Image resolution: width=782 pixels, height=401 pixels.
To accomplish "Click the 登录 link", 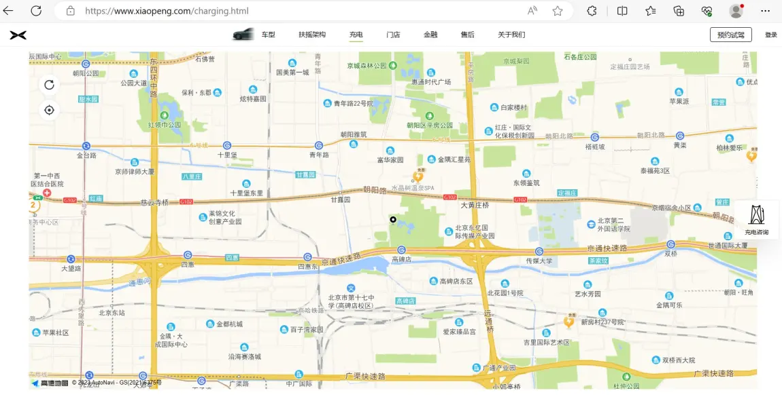I will tap(771, 35).
